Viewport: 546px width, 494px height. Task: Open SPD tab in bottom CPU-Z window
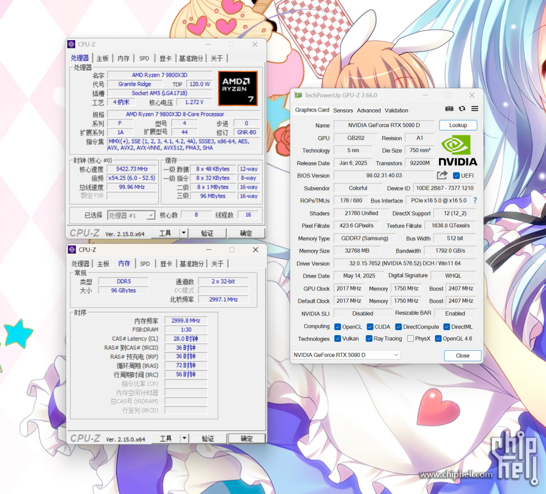pyautogui.click(x=145, y=264)
